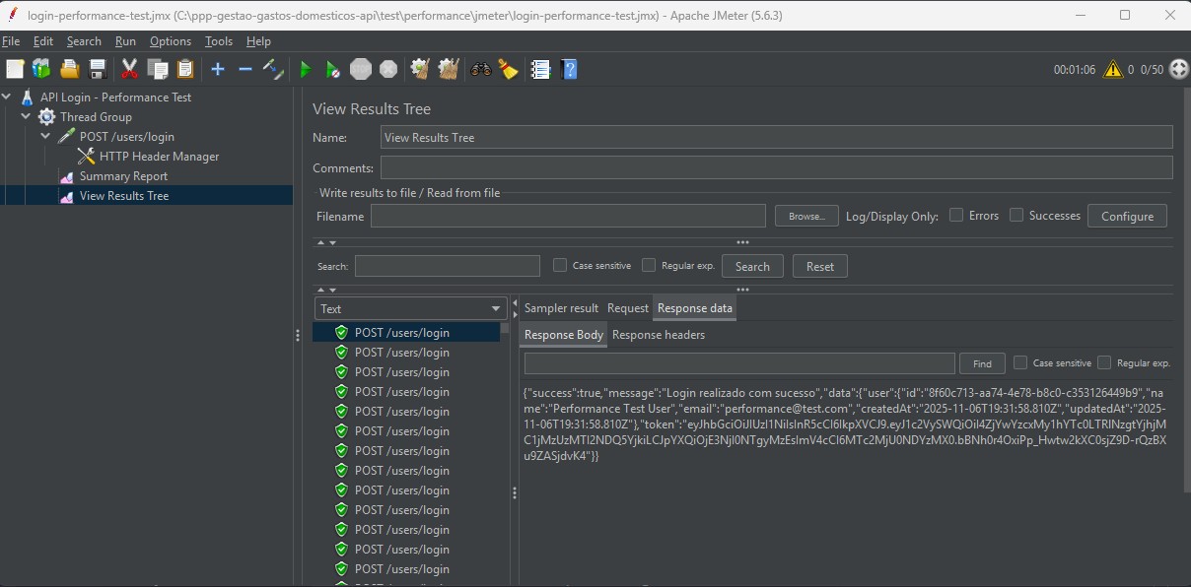Image resolution: width=1191 pixels, height=587 pixels.
Task: Open the Search menu
Action: tap(84, 41)
